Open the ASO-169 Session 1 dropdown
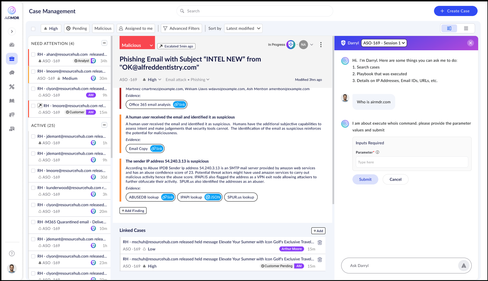Viewport: 488px width, 281px height. [384, 43]
